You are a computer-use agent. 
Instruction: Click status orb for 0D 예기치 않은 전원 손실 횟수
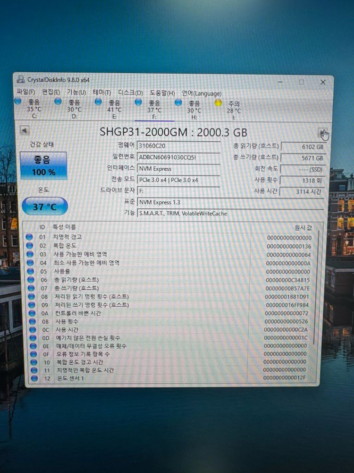tap(33, 338)
